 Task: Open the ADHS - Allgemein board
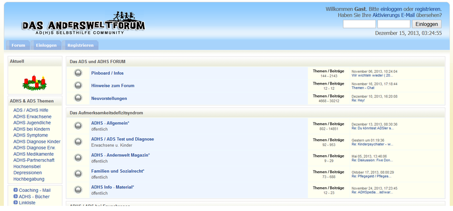[110, 123]
